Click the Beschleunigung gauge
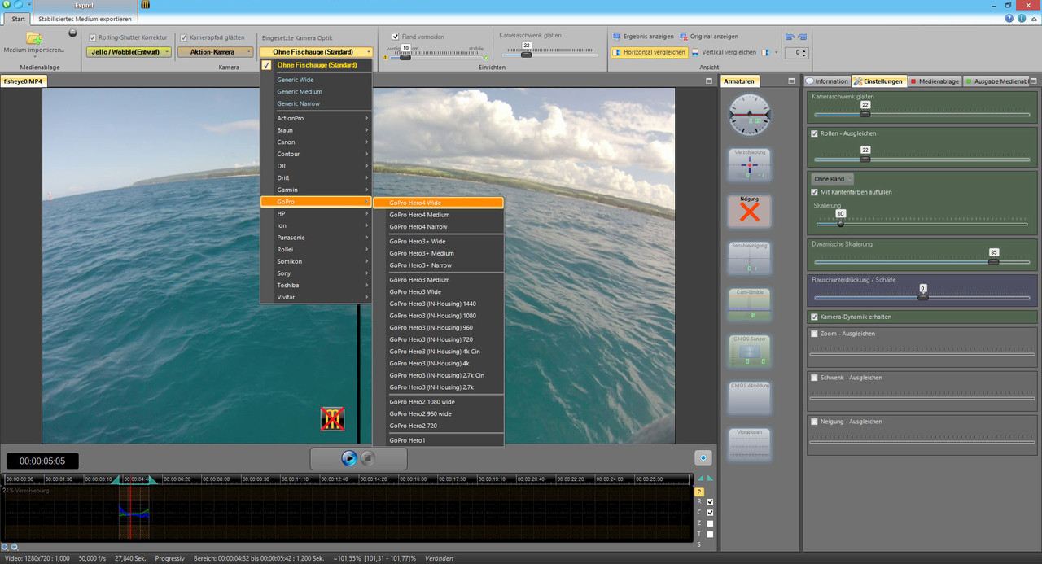This screenshot has height=564, width=1042. (748, 256)
